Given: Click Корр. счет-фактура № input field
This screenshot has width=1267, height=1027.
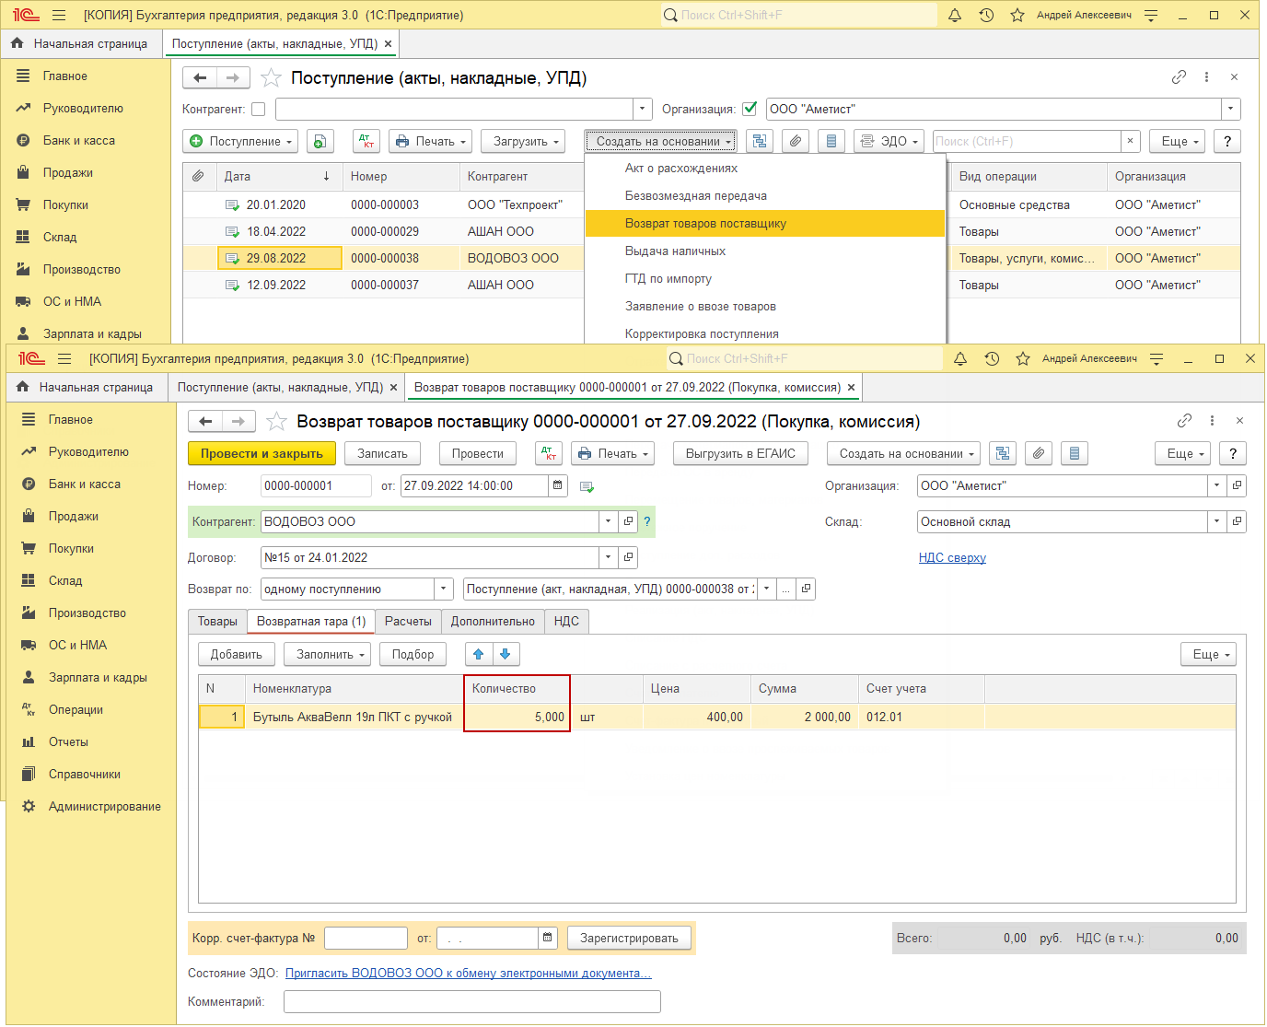Looking at the screenshot, I should [x=366, y=938].
